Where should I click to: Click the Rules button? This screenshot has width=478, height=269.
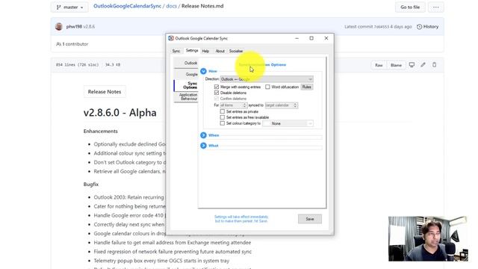307,87
